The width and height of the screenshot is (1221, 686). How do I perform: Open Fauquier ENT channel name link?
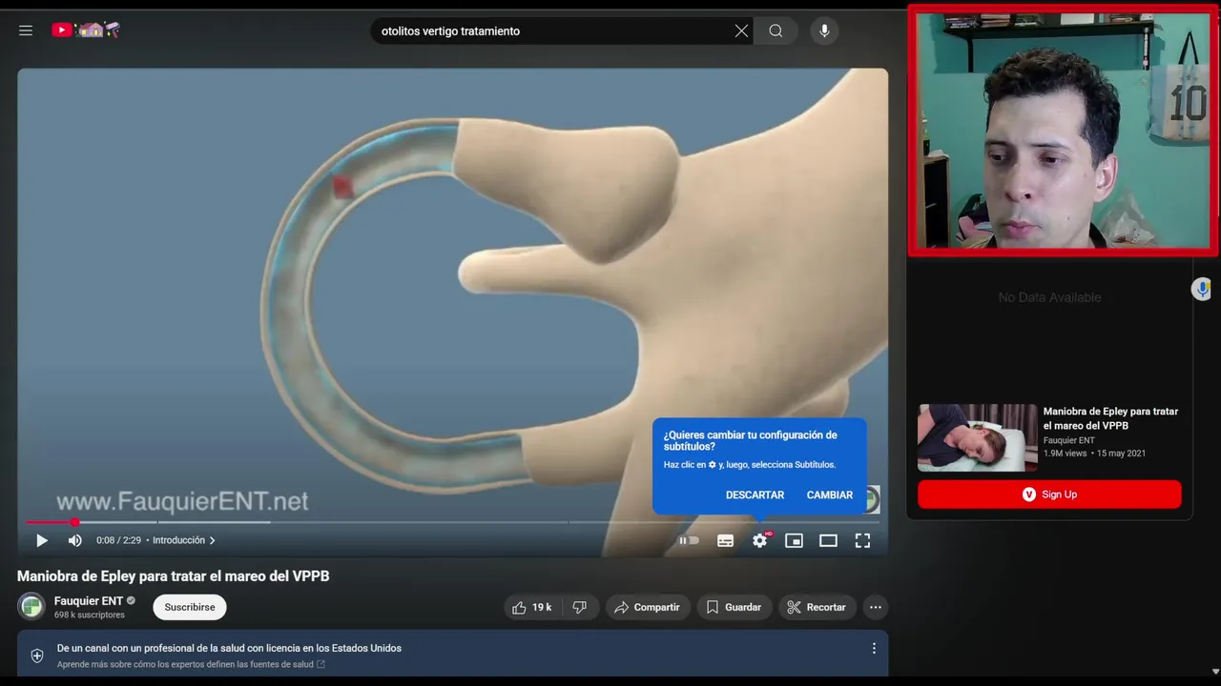coord(89,601)
